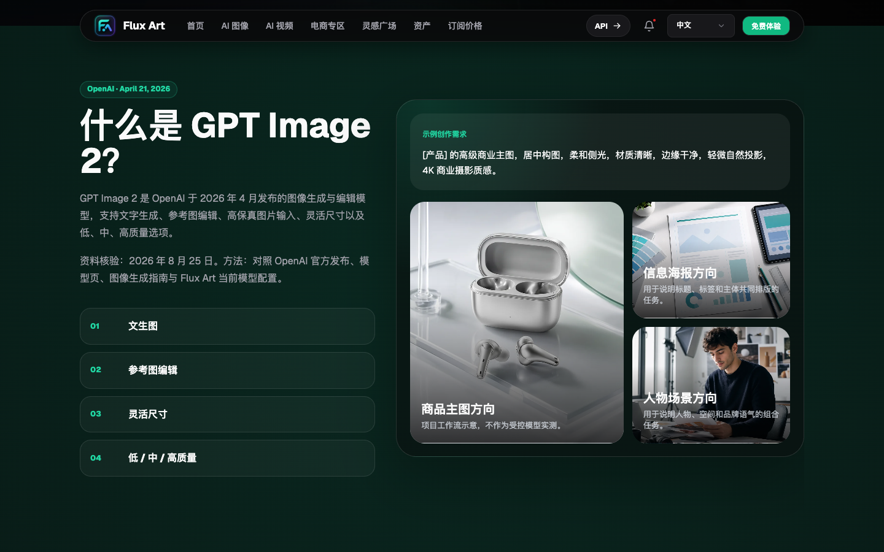Expand the 中文 language dropdown
Image resolution: width=884 pixels, height=552 pixels.
click(700, 26)
